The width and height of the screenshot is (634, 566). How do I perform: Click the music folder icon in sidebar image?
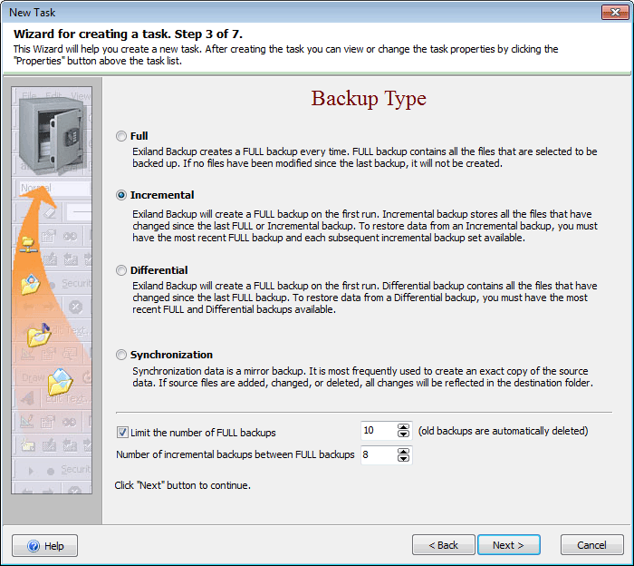coord(39,336)
